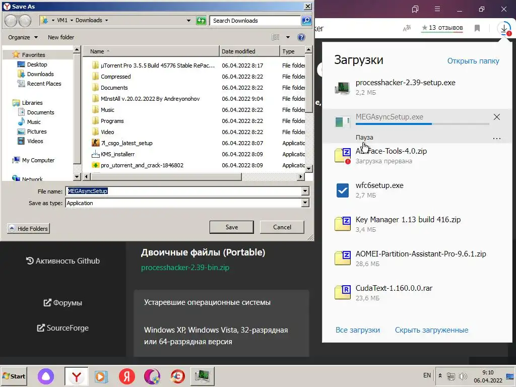Viewport: 516px width, 387px height.
Task: Click the file list vertical scrollbar thumb
Action: point(308,84)
